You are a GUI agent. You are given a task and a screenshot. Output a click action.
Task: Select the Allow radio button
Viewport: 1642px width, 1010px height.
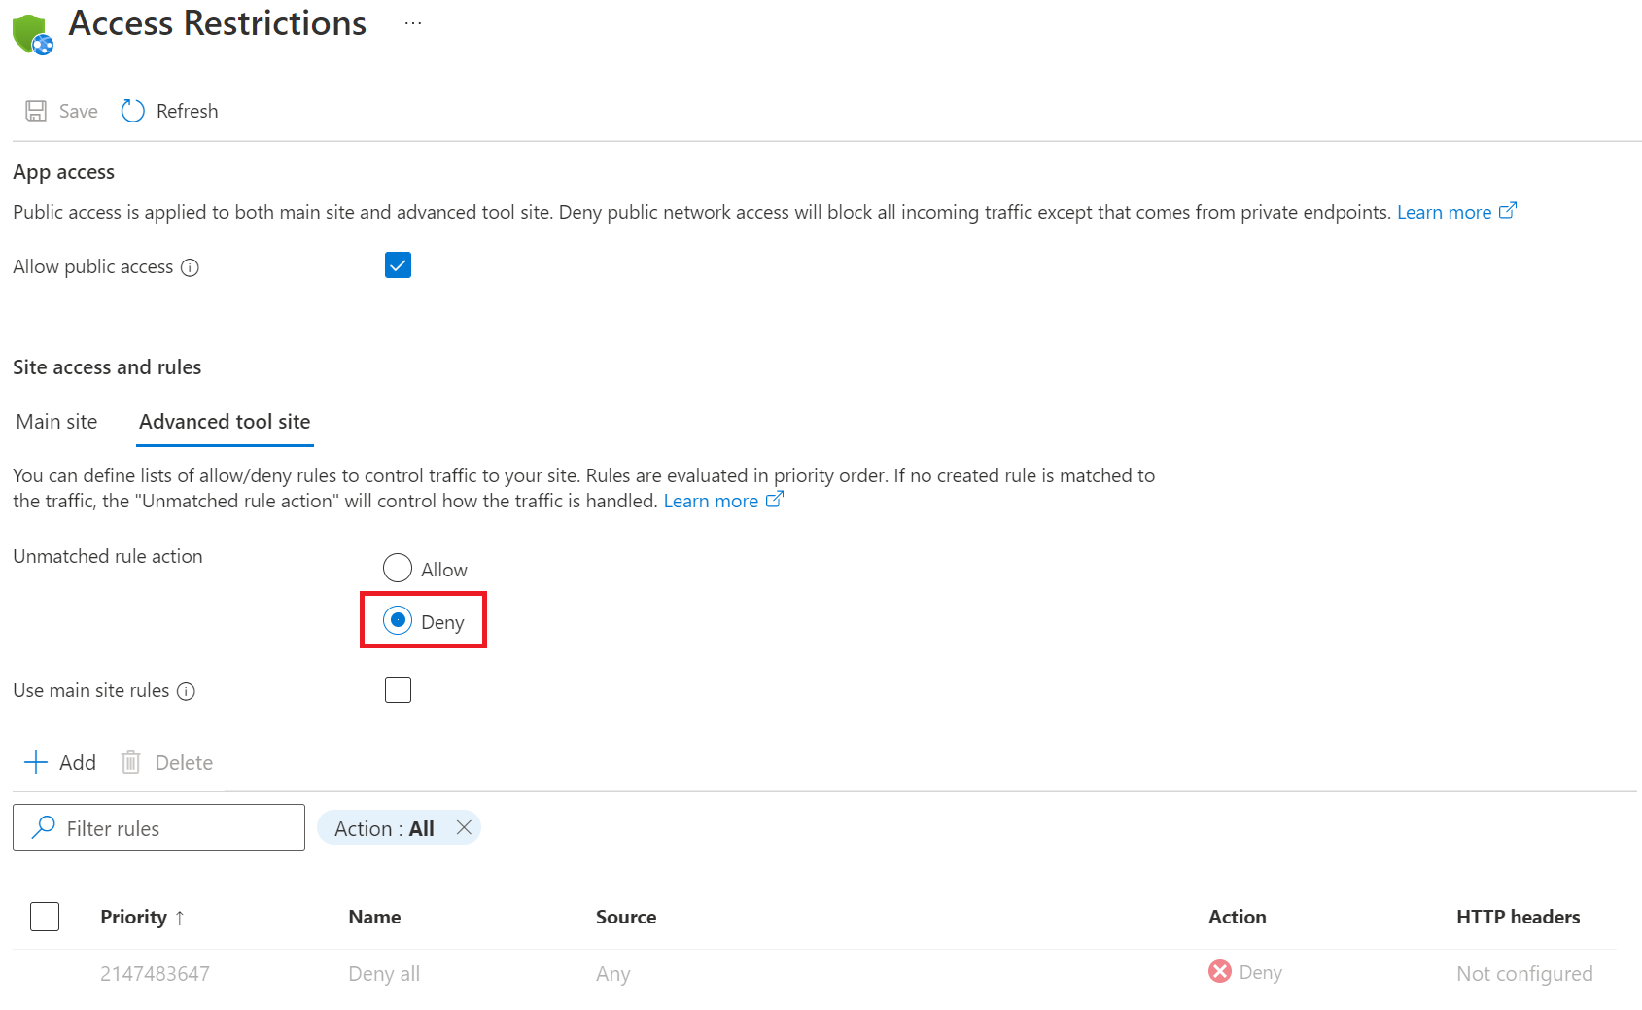(398, 568)
